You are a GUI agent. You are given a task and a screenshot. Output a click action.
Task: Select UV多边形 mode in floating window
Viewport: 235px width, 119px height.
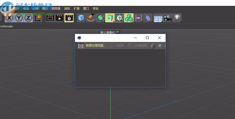[138, 45]
